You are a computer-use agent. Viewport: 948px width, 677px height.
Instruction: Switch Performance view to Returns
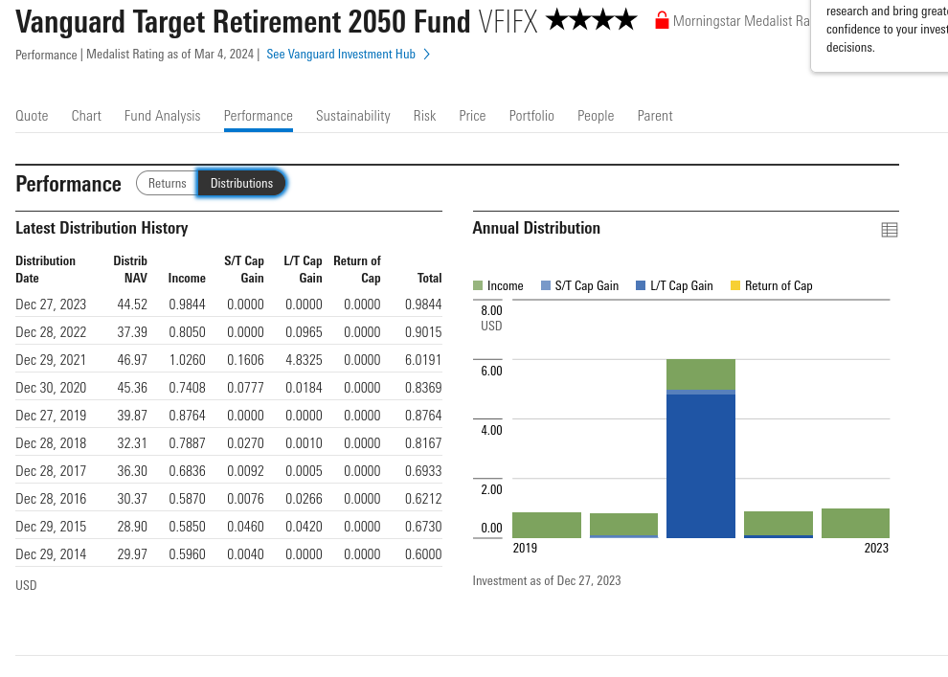[168, 183]
